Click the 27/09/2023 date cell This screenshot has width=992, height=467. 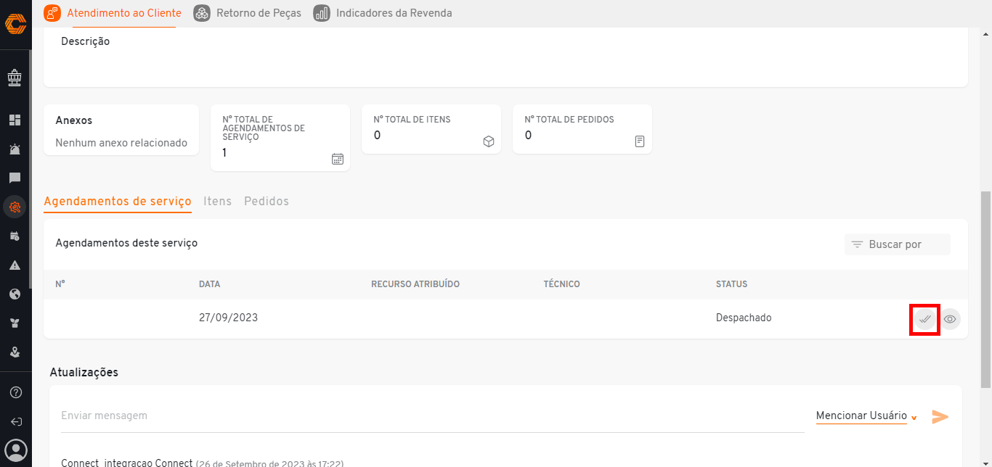(229, 318)
